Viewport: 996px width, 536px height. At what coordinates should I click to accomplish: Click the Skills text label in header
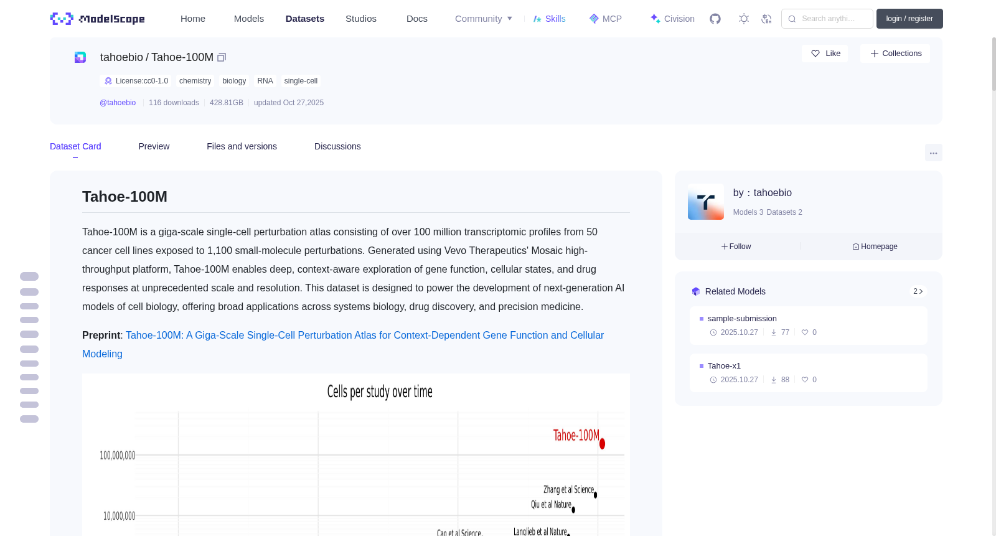555,19
